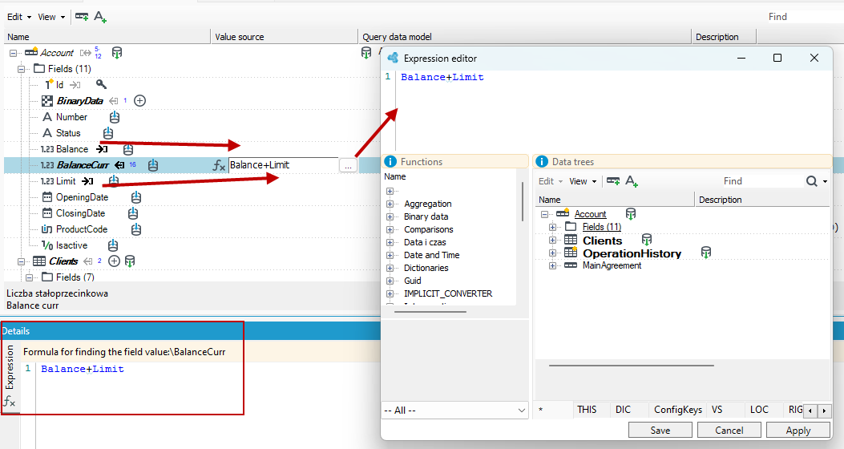844x449 pixels.
Task: Click the database icon on BalanceCurr row
Action: (153, 165)
